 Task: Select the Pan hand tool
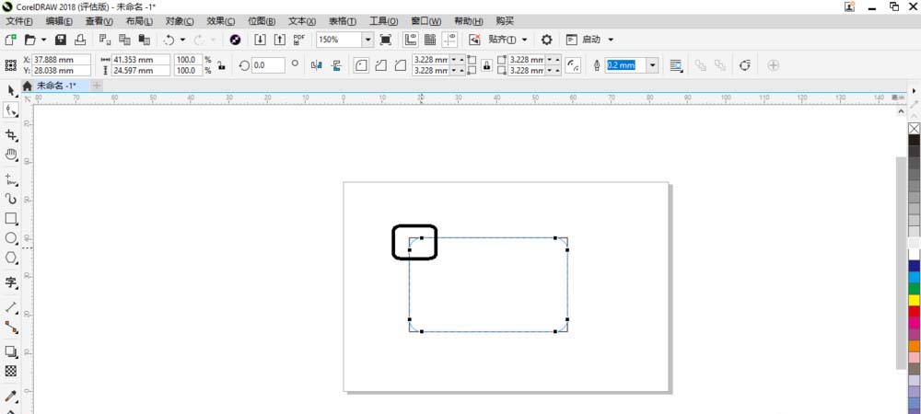point(11,155)
